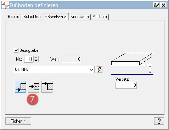This screenshot has height=130, width=169.
Task: Expand the OK RFB dropdown list
Action: [91, 69]
